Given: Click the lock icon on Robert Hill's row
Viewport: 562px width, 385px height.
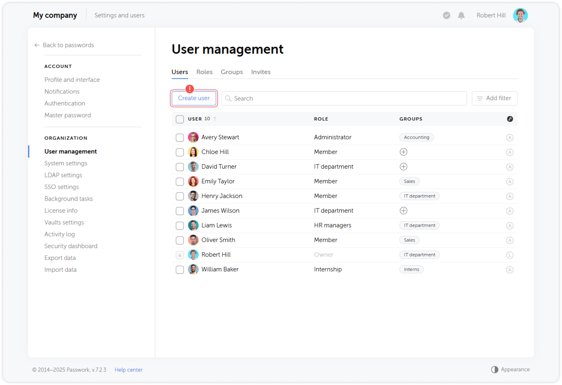Looking at the screenshot, I should [x=180, y=255].
